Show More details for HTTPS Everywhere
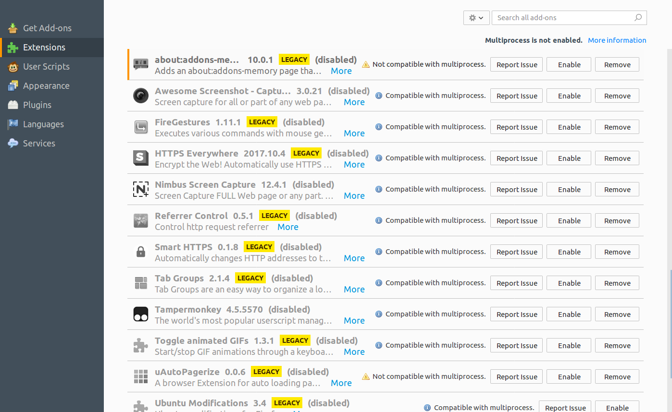 [354, 165]
